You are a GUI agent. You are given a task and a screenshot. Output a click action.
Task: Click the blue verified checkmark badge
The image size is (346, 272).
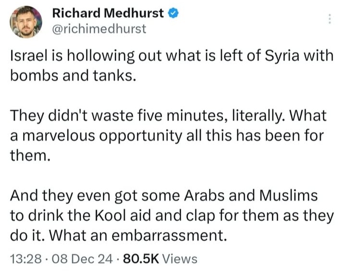point(173,13)
